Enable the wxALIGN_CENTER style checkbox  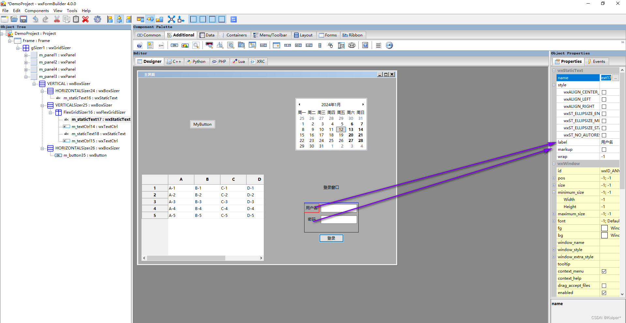(604, 92)
